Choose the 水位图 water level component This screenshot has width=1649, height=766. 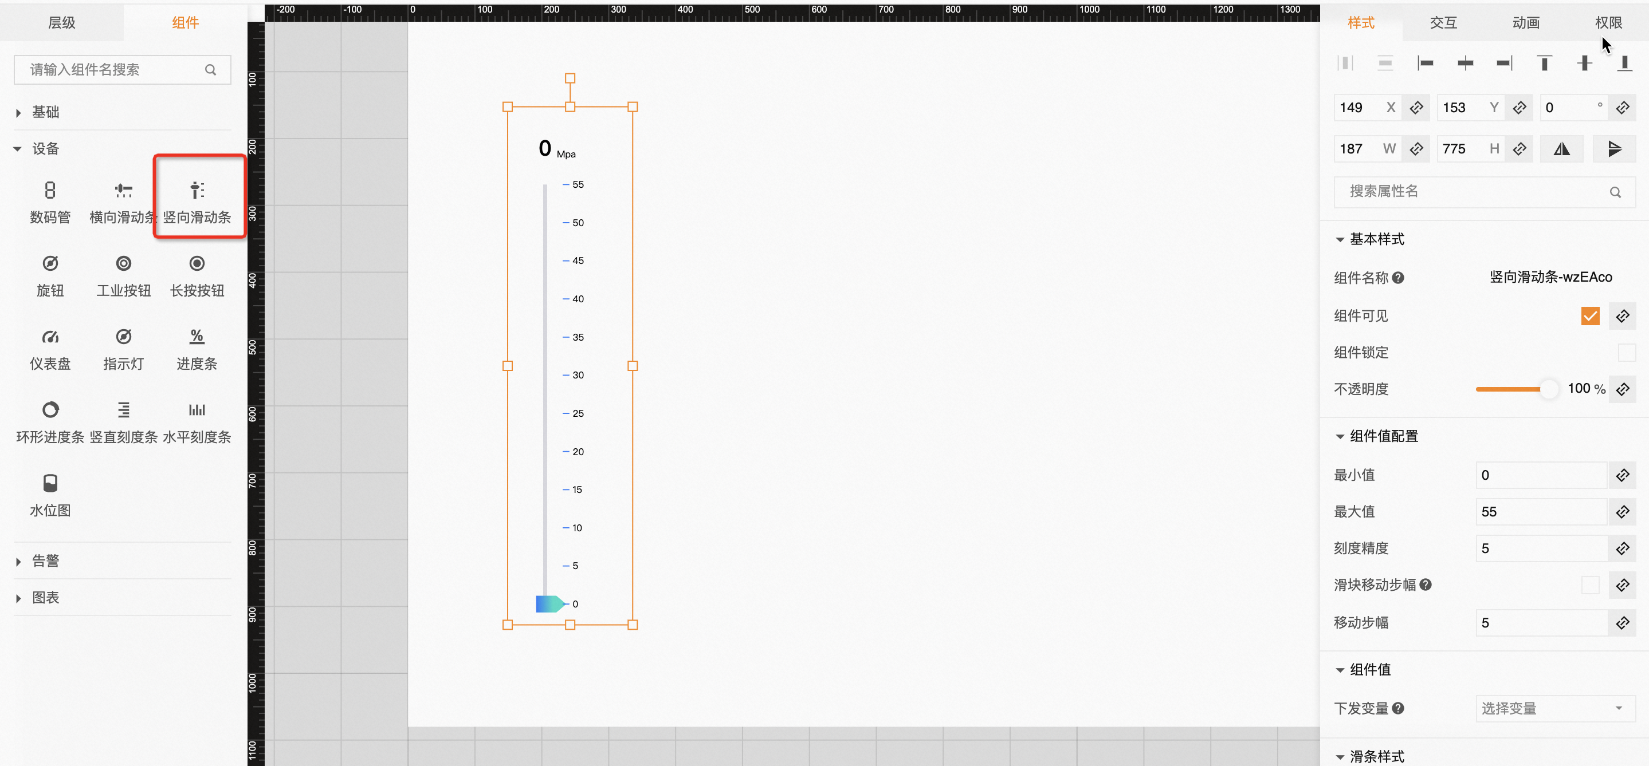[x=50, y=483]
